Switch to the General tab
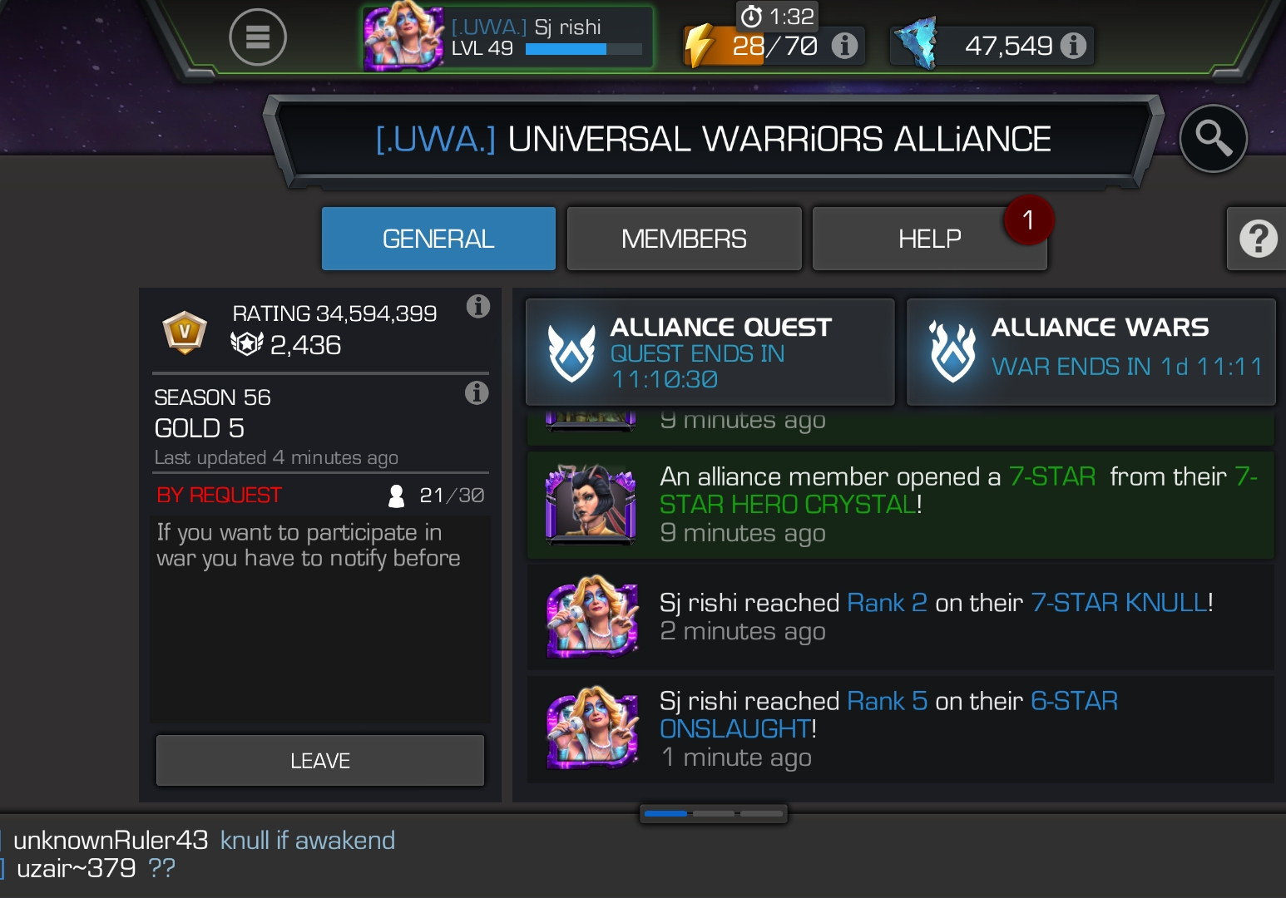1286x898 pixels. [438, 239]
